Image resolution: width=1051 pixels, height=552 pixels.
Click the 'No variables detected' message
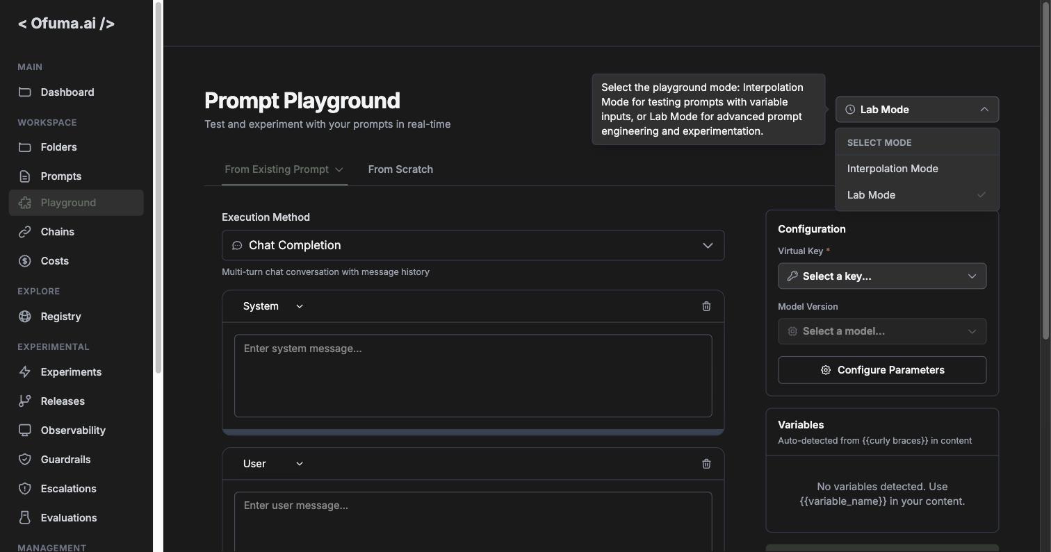coord(882,494)
